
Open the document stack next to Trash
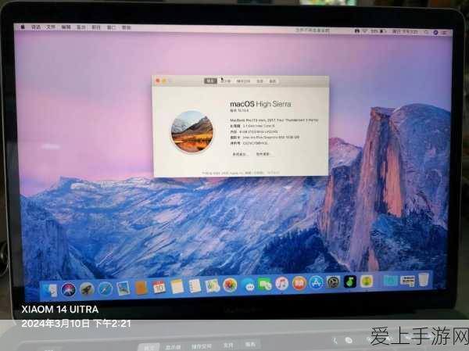pyautogui.click(x=407, y=280)
